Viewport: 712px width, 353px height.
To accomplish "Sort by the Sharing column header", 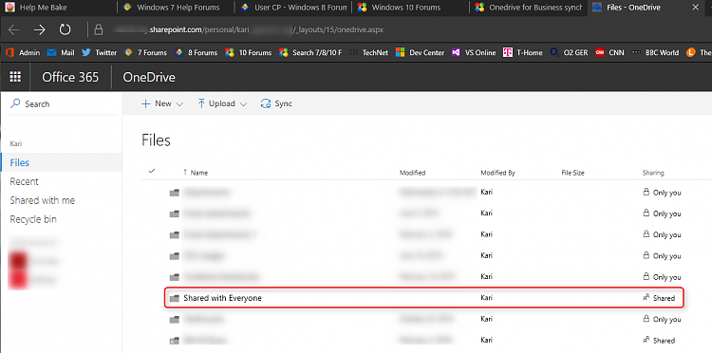I will tap(653, 173).
